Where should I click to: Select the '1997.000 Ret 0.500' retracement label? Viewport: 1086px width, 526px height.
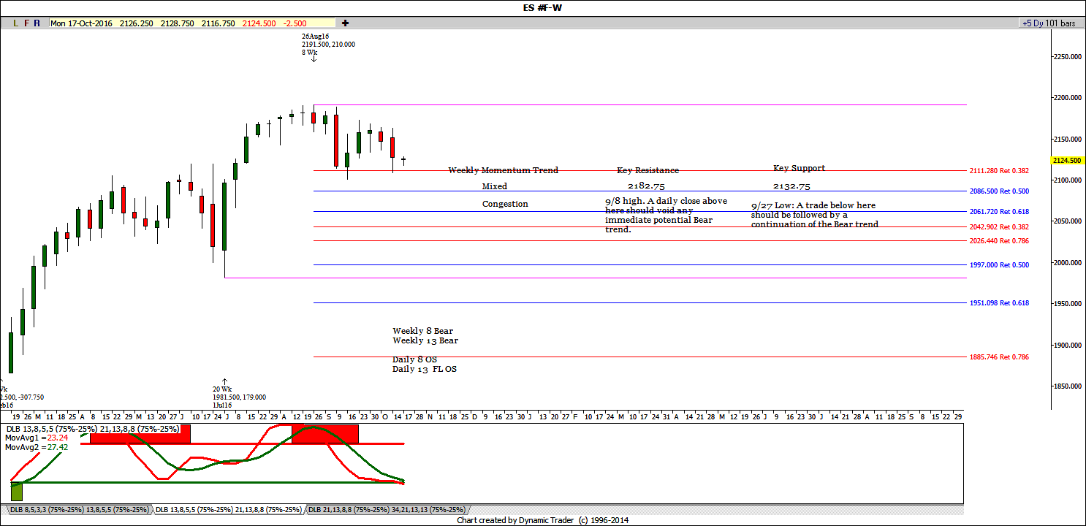tap(999, 265)
